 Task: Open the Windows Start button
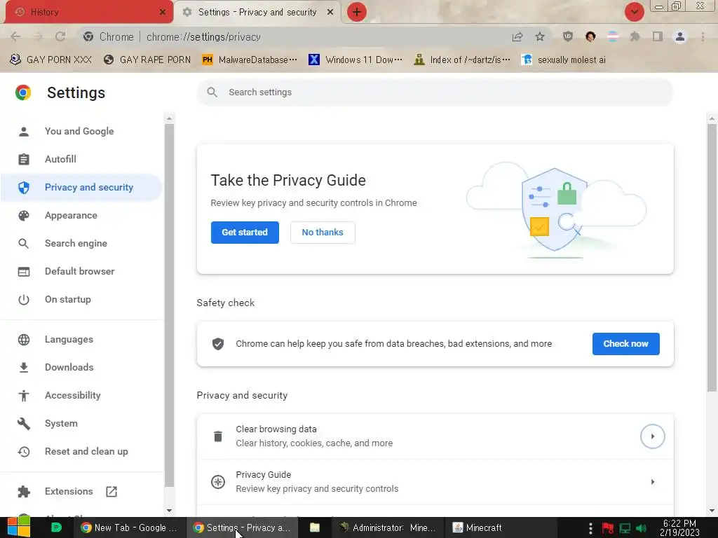click(x=18, y=528)
